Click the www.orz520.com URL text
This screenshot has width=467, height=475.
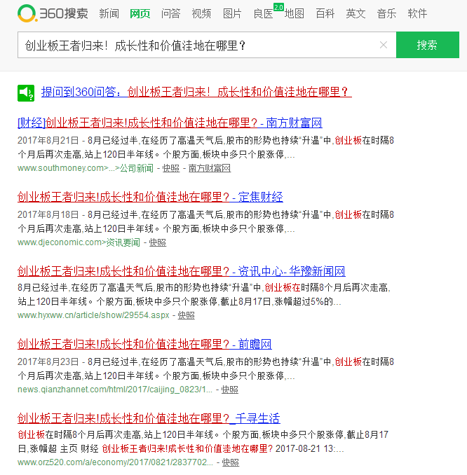coord(115,462)
